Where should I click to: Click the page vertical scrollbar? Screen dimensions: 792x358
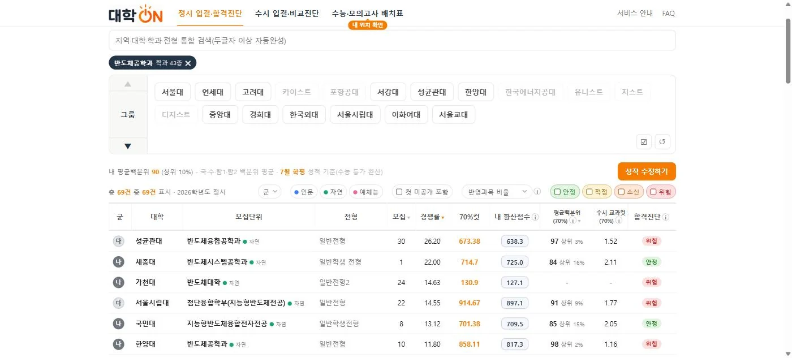coord(787,51)
